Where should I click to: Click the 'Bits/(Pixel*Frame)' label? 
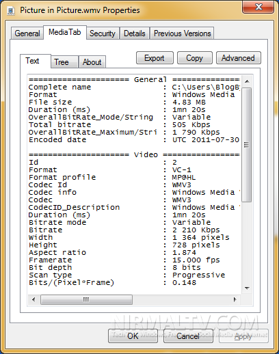71,283
